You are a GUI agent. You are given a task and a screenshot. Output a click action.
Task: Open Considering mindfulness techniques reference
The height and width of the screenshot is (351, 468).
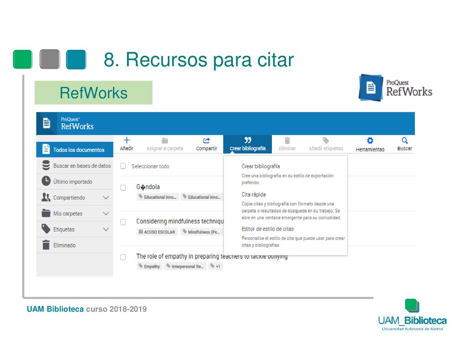tap(180, 221)
